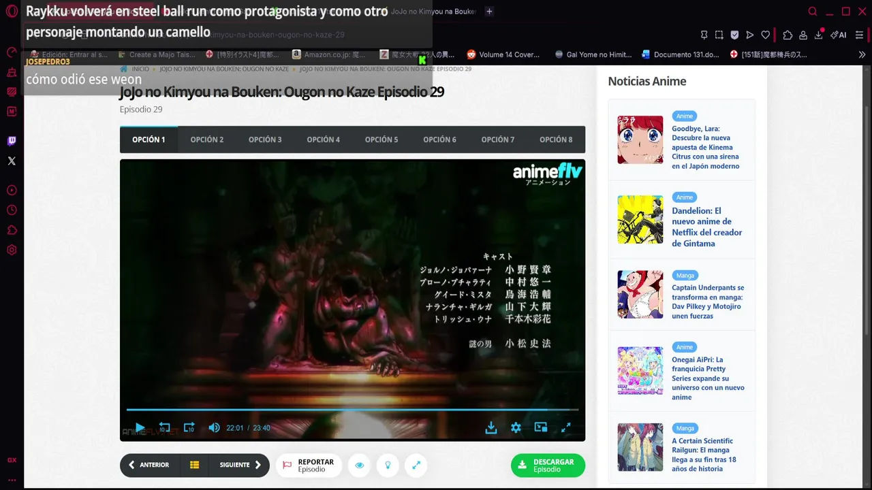
Task: Toggle picture-in-picture mode on the player
Action: [x=541, y=427]
